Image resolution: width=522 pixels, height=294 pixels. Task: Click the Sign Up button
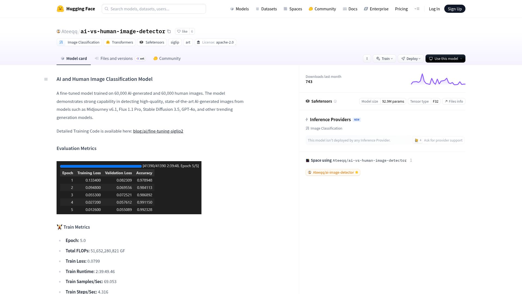tap(455, 9)
